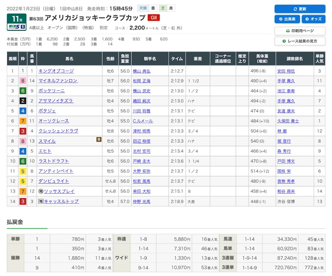This screenshot has height=276, width=332.
Task: Open jockey 仲野 光馬 link
Action: click(141, 201)
